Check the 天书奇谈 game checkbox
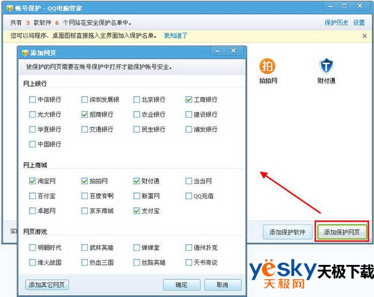The height and width of the screenshot is (297, 374). [x=188, y=263]
